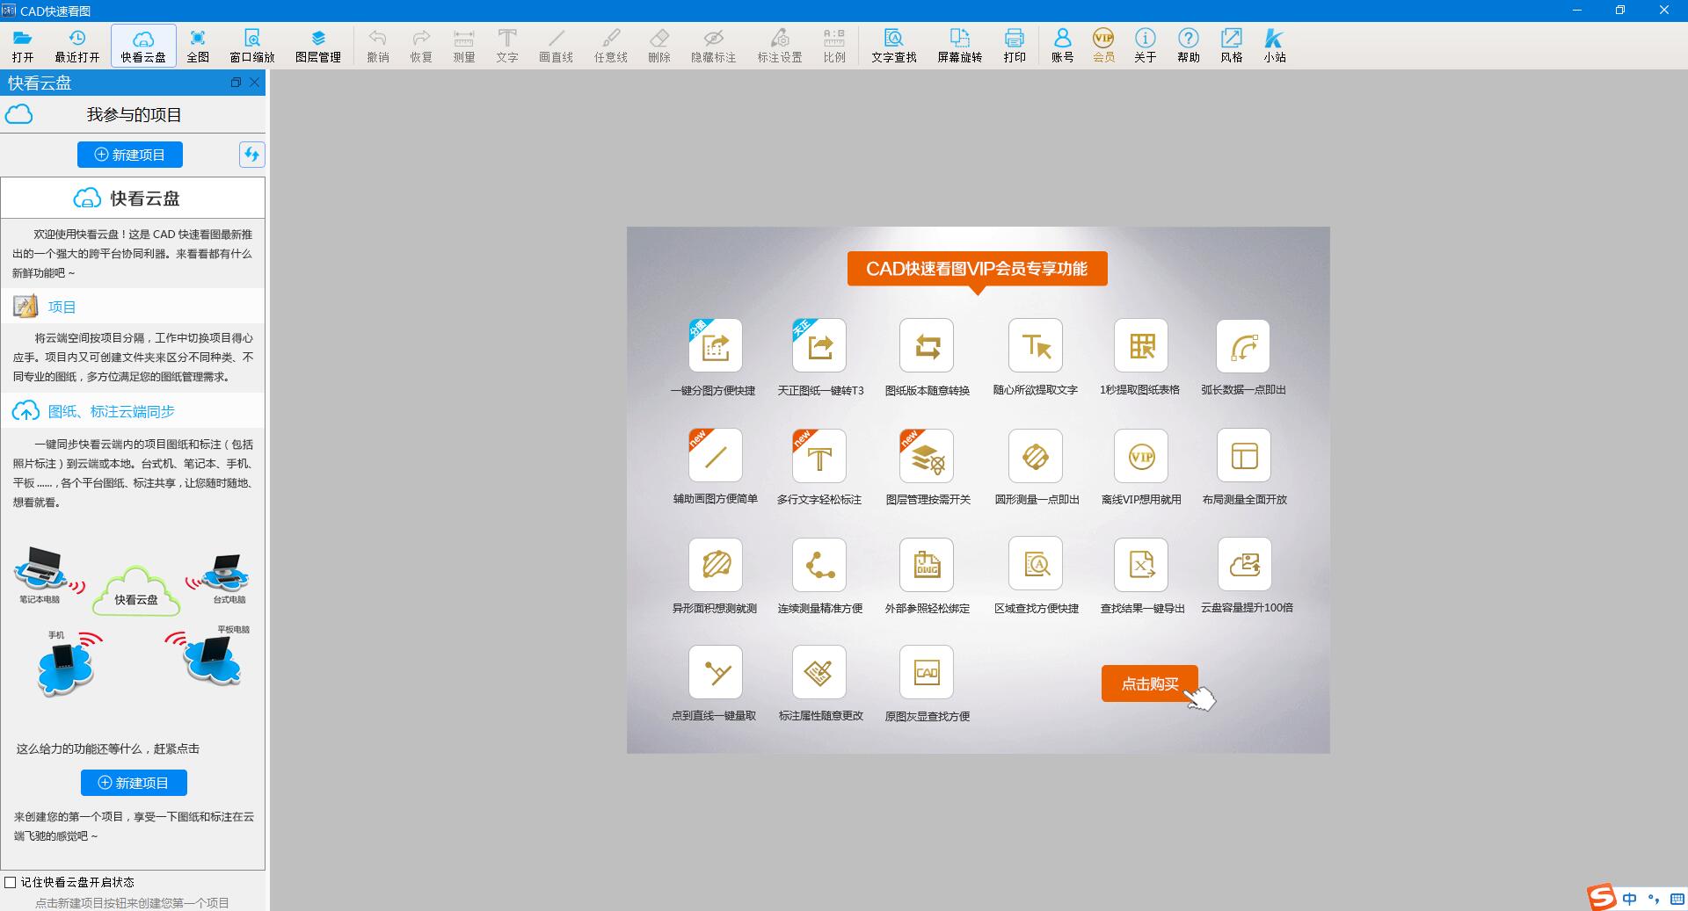1688x911 pixels.
Task: Activate 窗口缩放 window zoom tool
Action: click(x=252, y=46)
